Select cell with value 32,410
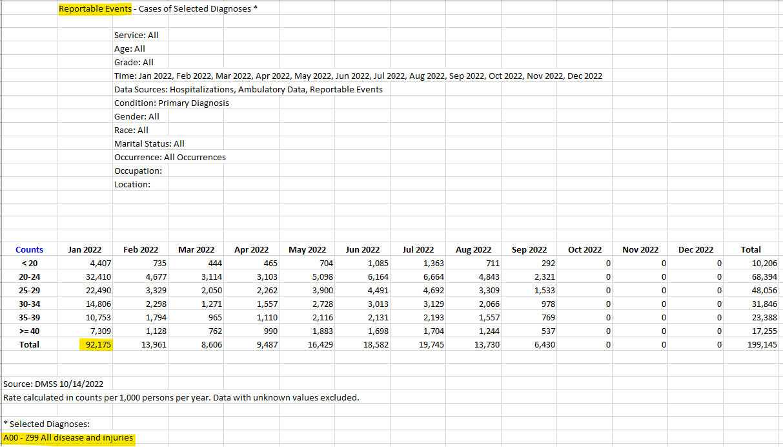783x447 pixels. 98,276
